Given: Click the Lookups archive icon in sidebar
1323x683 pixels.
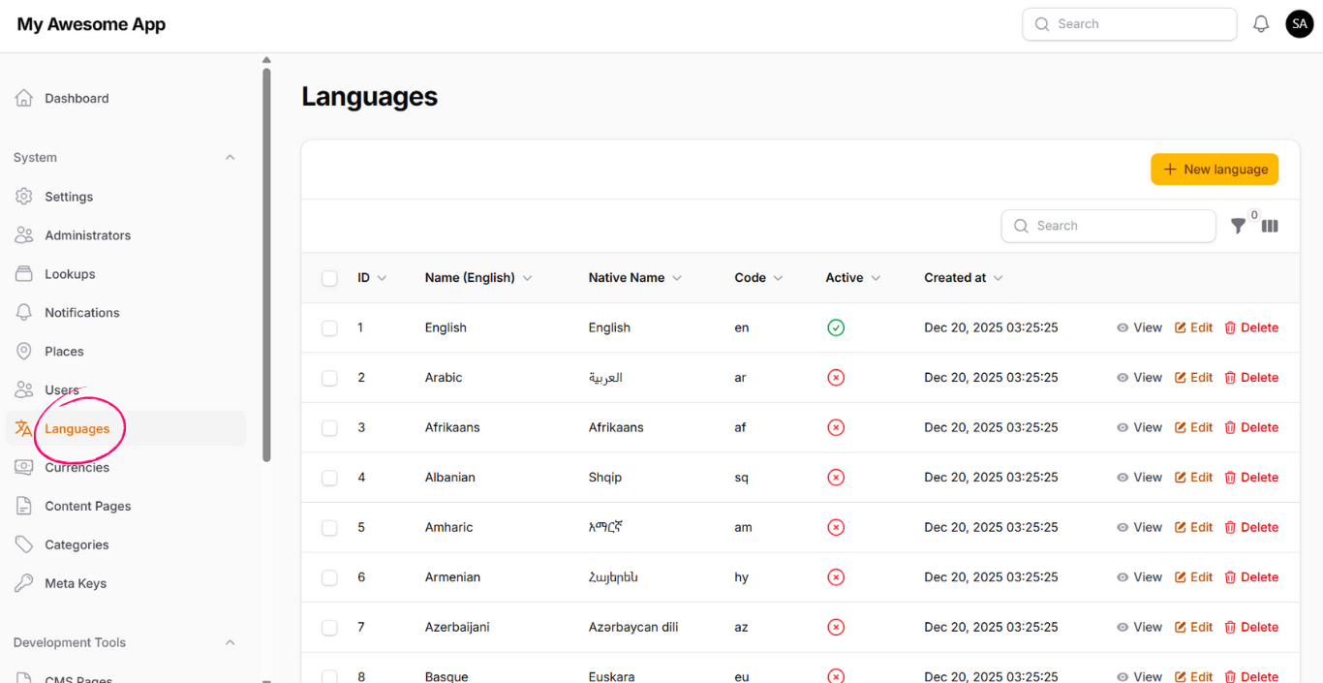Looking at the screenshot, I should 23,273.
